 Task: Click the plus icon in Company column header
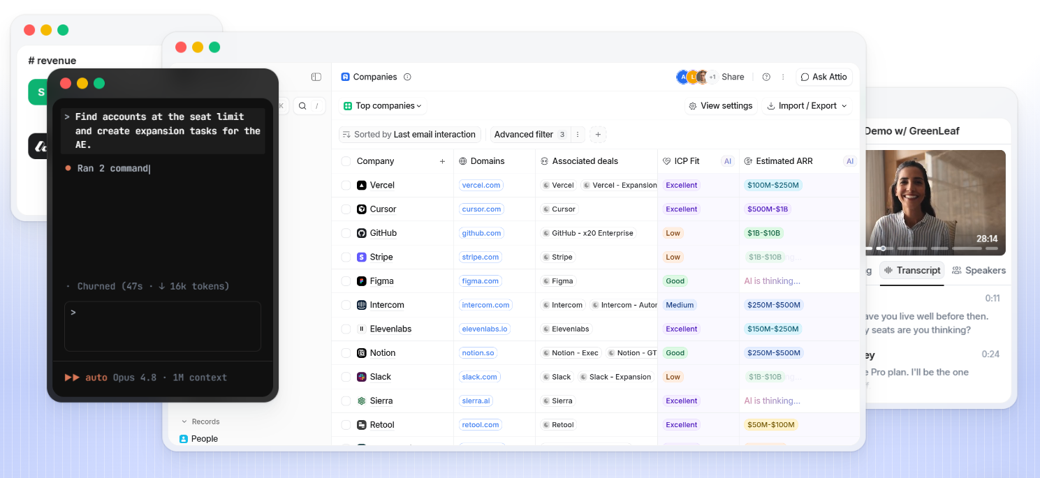[x=442, y=161]
